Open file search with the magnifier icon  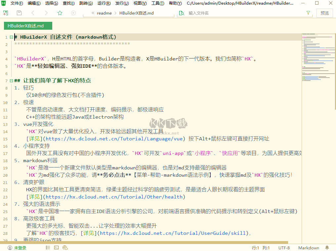point(182,13)
